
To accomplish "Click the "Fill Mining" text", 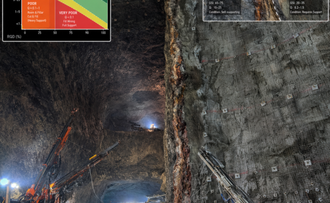I will coord(69,21).
